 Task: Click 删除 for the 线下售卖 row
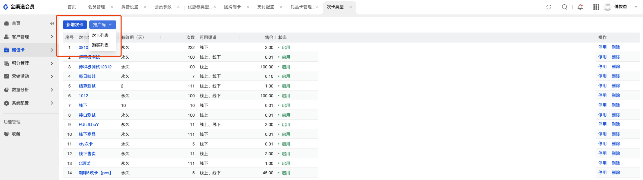coord(616,154)
